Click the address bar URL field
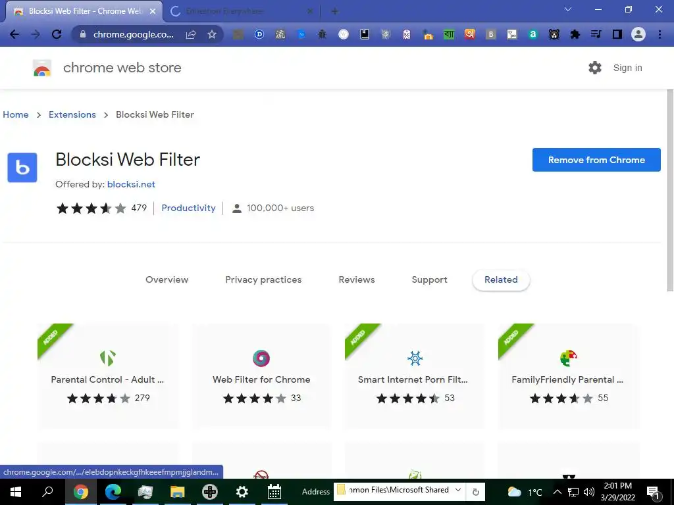 (x=133, y=34)
